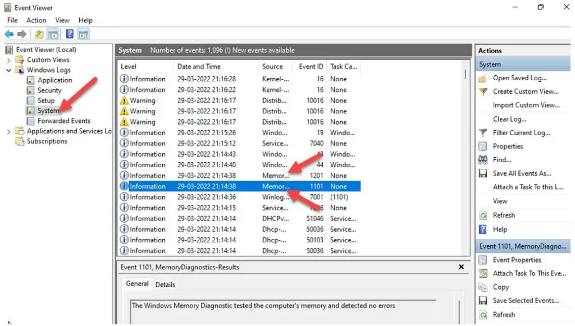The height and width of the screenshot is (326, 575).
Task: Click the Properties action icon
Action: click(x=483, y=146)
